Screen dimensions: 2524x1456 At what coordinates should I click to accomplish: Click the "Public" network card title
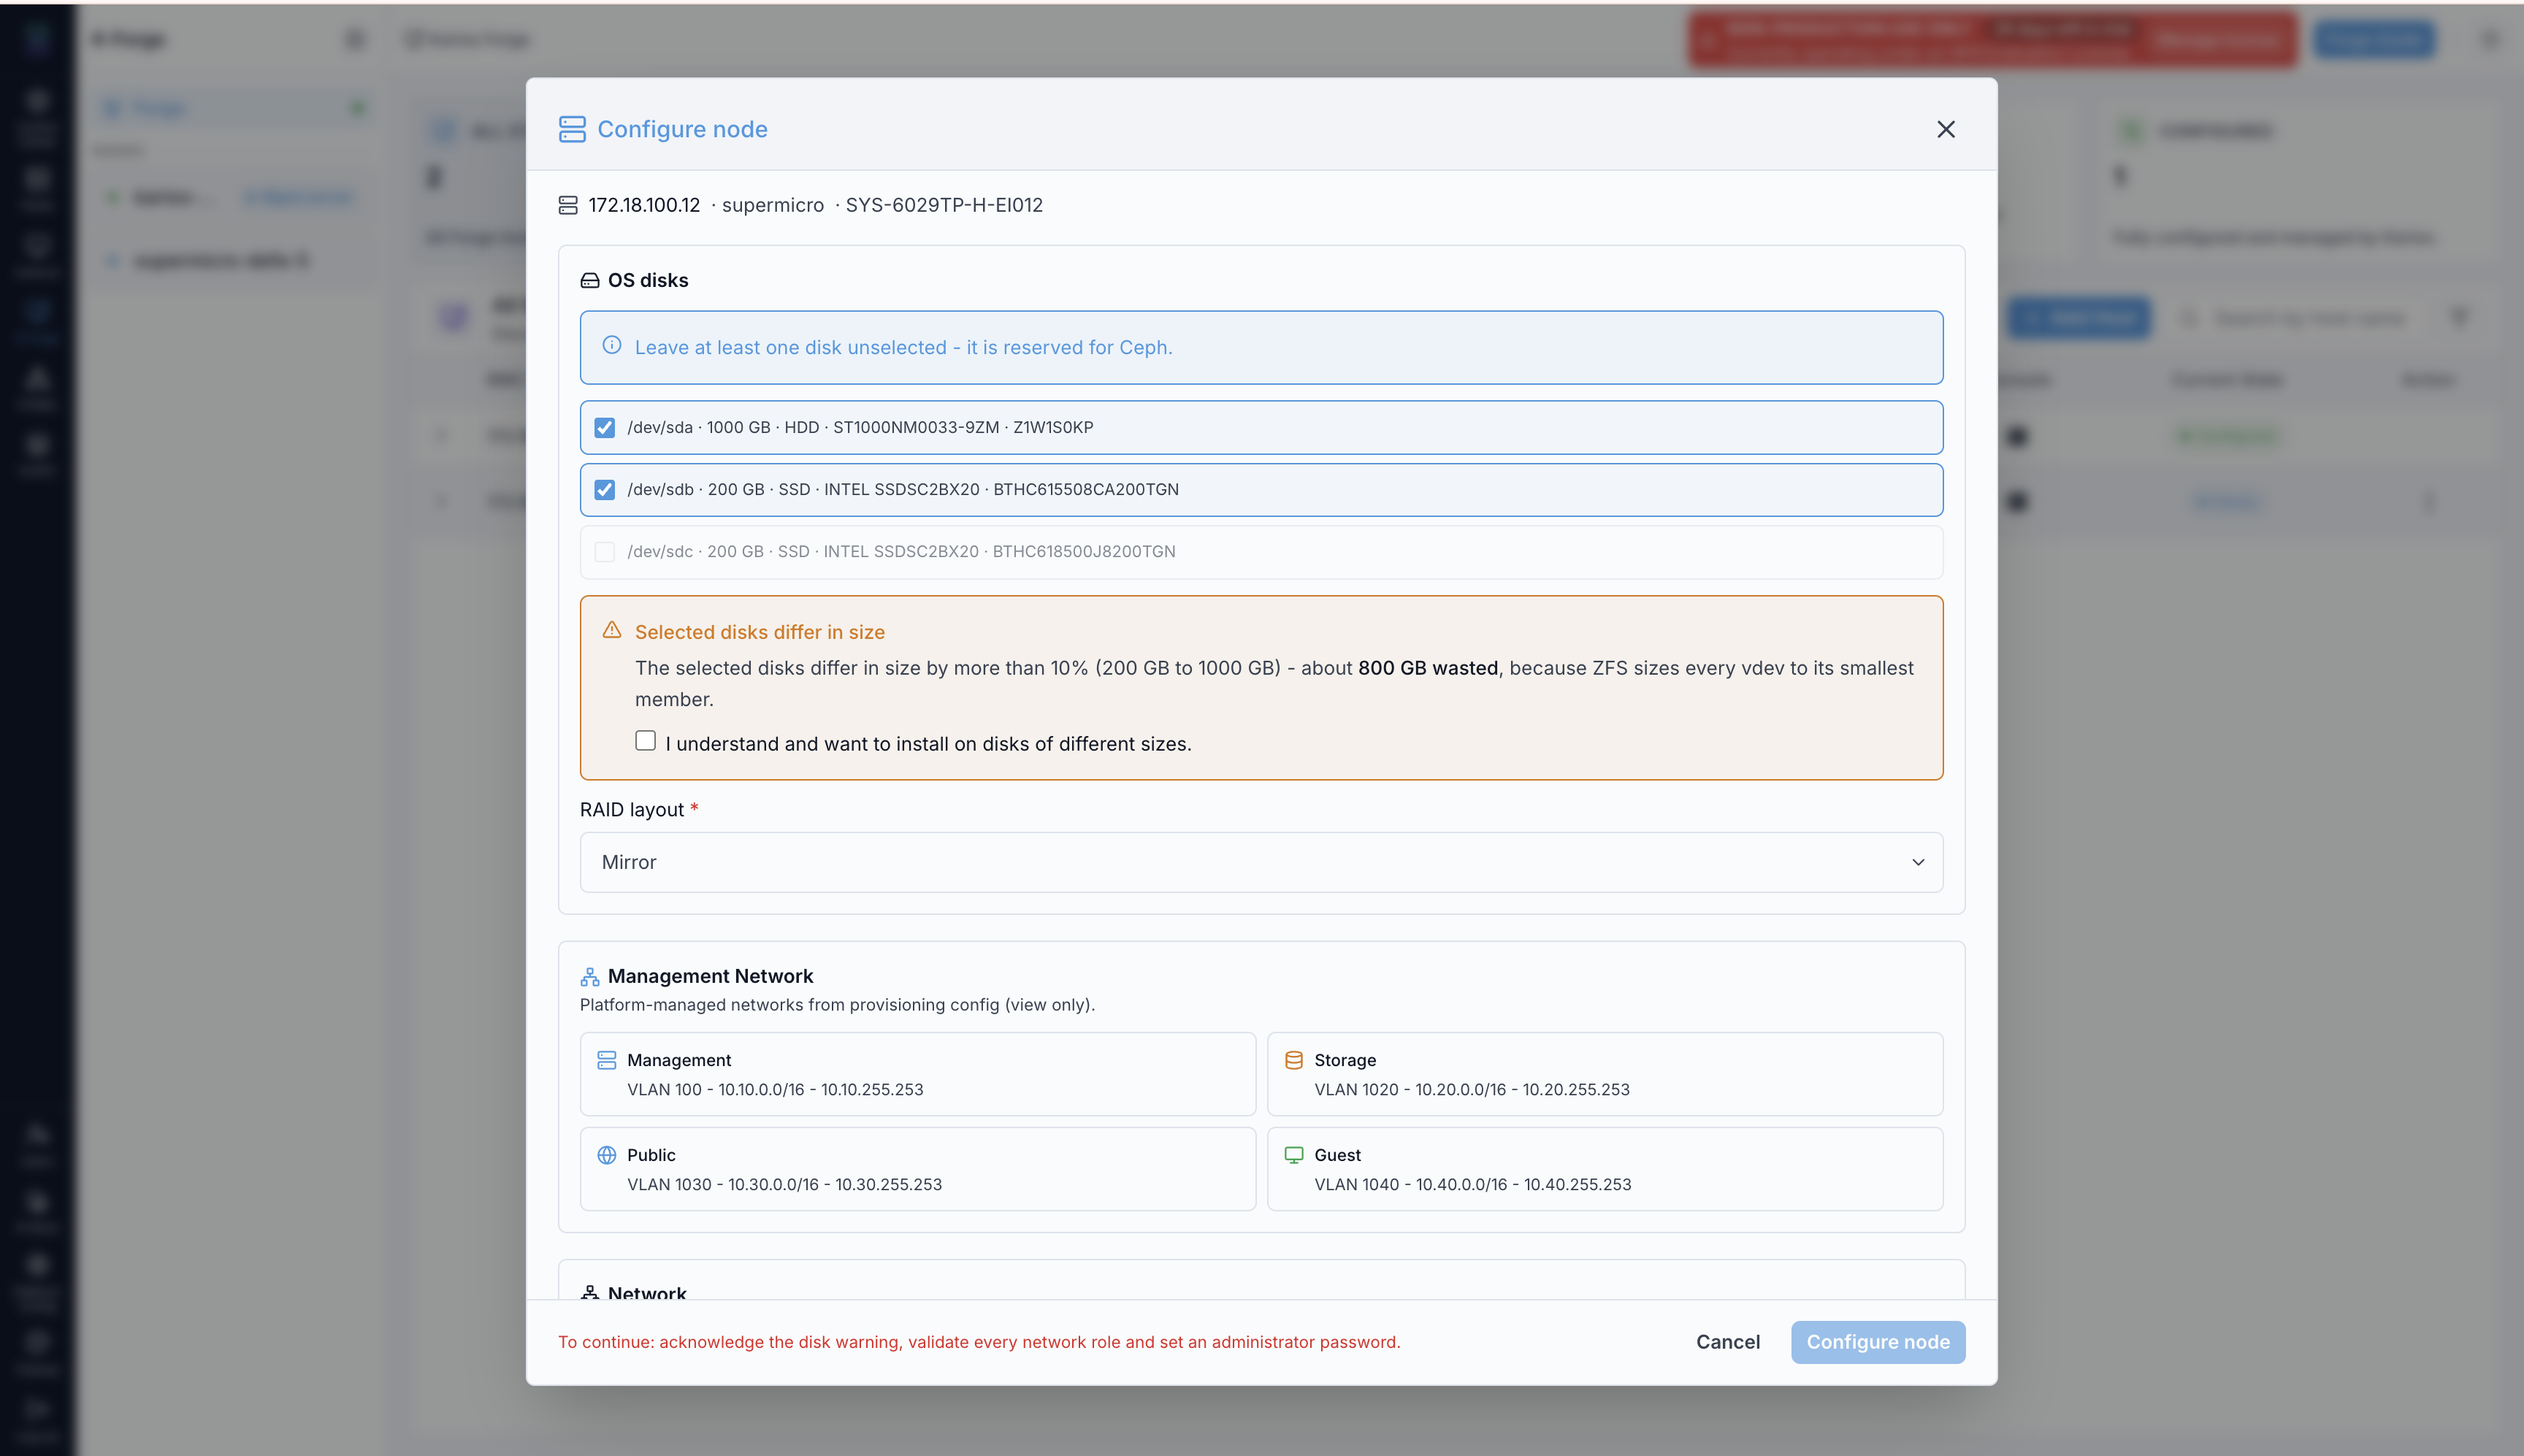click(x=651, y=1155)
